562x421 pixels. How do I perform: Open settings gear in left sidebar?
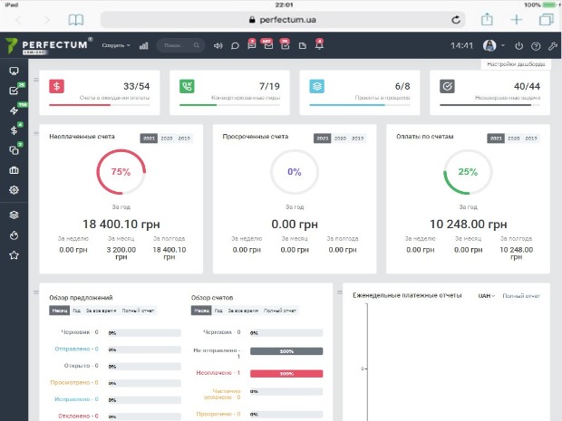(14, 190)
